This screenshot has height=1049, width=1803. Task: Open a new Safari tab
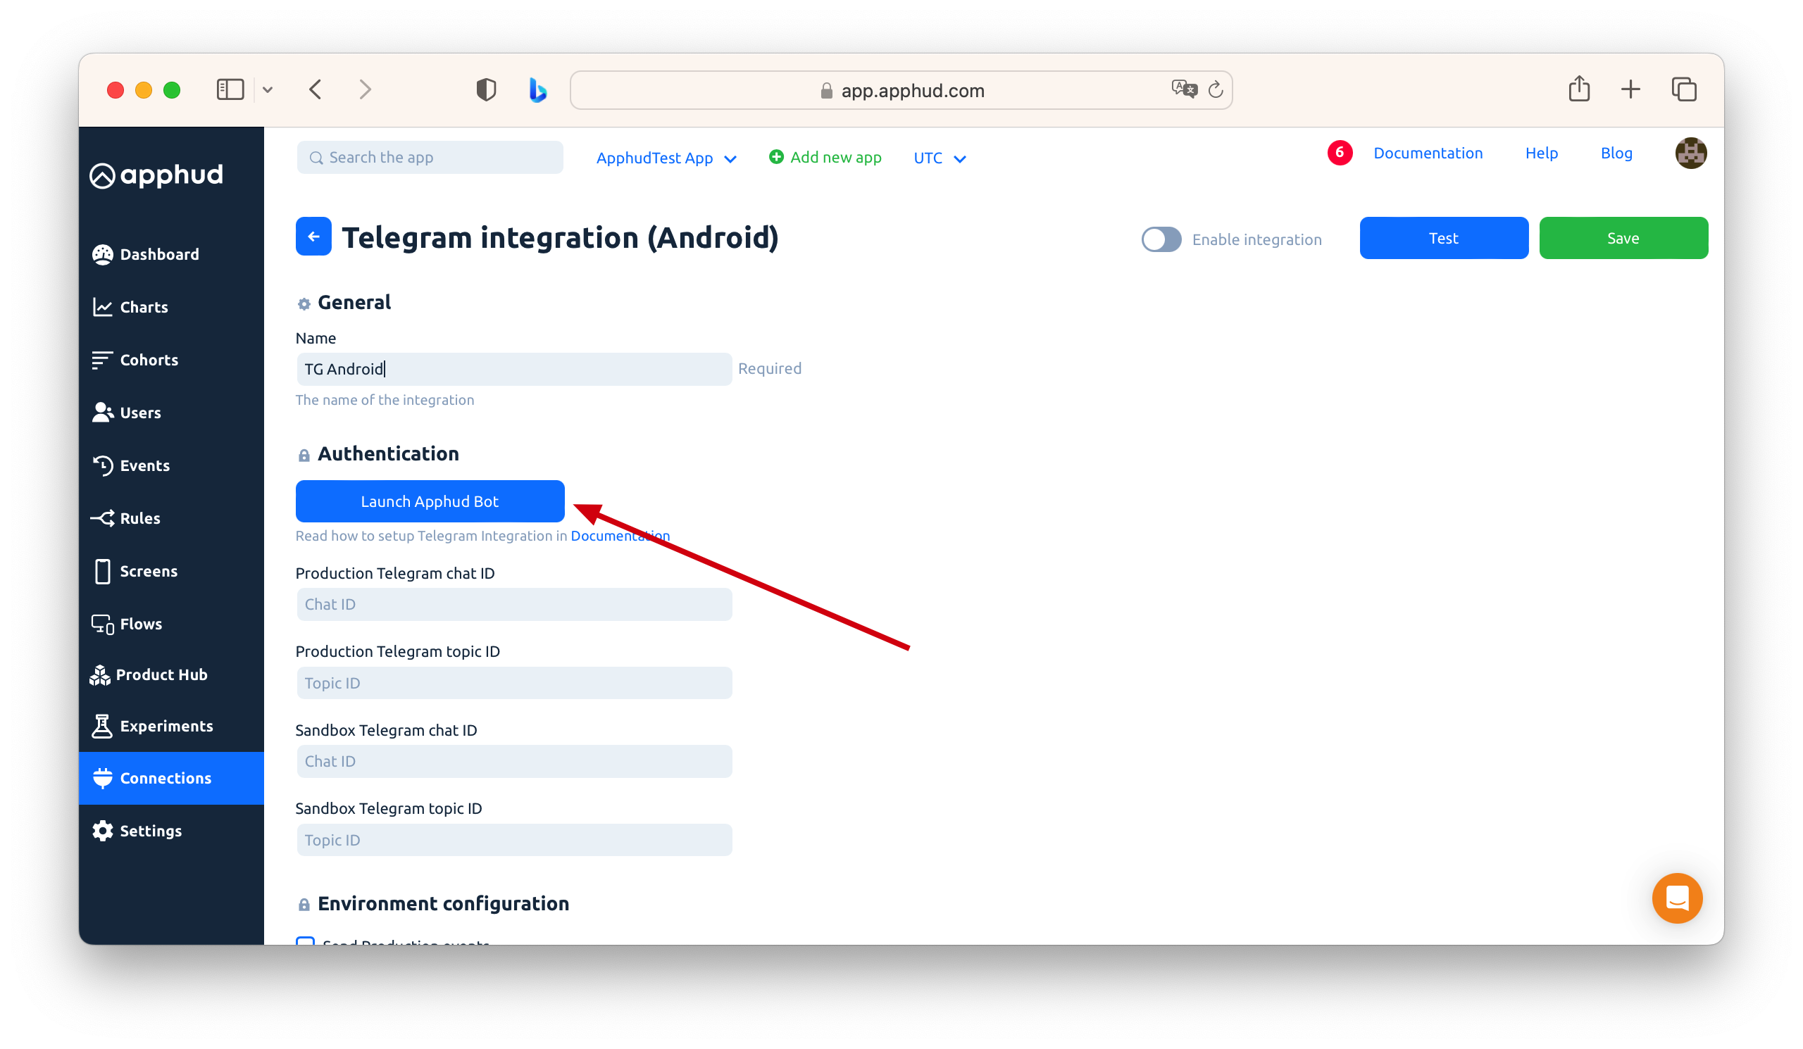point(1630,89)
